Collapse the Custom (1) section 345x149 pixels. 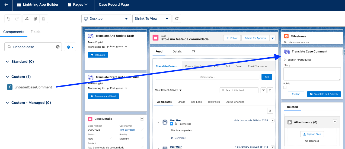click(x=7, y=77)
